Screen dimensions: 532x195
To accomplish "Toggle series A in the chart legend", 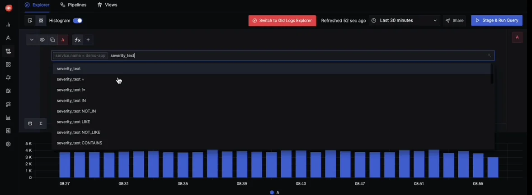I will click(x=274, y=192).
